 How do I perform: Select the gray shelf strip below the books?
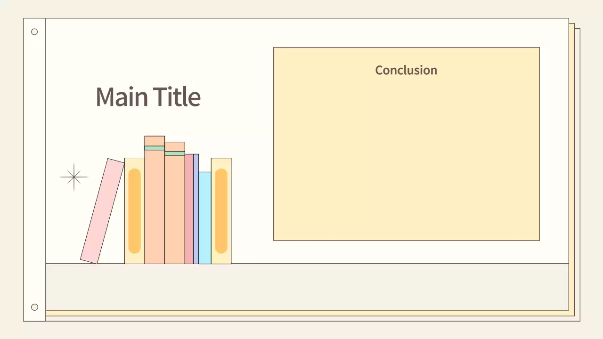(306, 286)
